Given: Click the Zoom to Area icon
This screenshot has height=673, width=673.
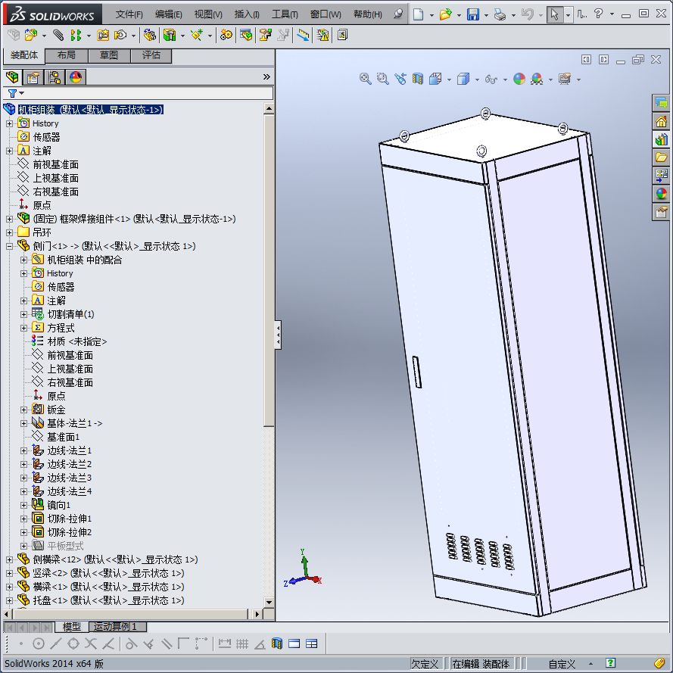Looking at the screenshot, I should coord(382,79).
